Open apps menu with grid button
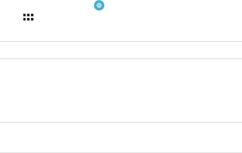Screen dimensions: 242x153 (28, 17)
